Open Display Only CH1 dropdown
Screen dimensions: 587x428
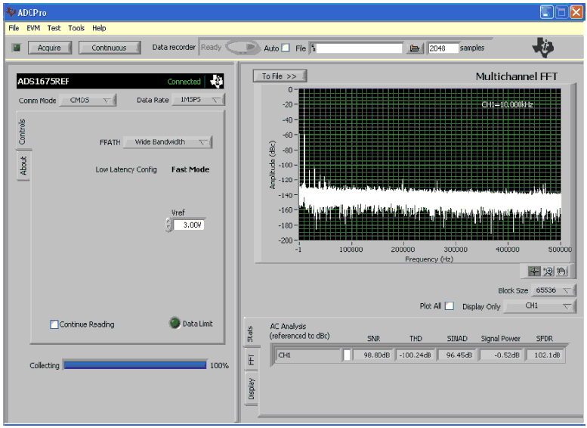[539, 305]
